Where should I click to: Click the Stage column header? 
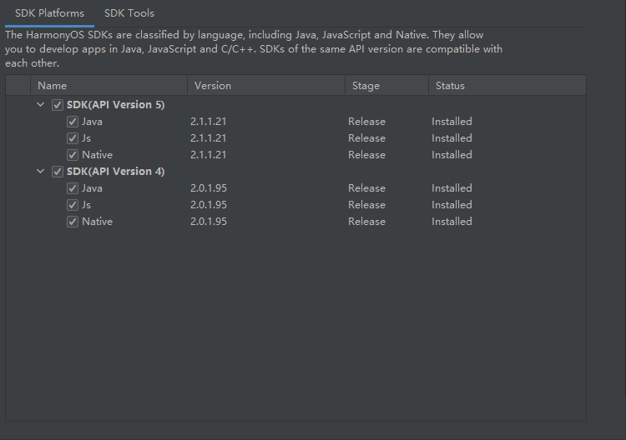click(x=386, y=85)
